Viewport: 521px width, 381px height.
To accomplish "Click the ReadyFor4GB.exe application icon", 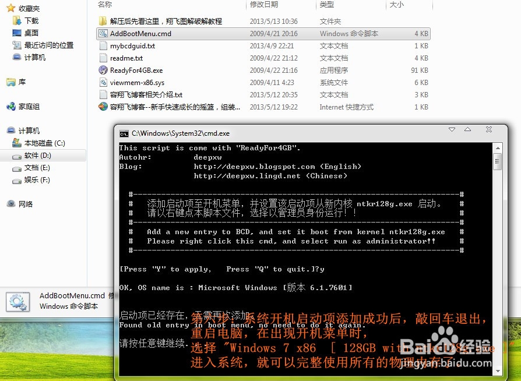I will tap(103, 70).
